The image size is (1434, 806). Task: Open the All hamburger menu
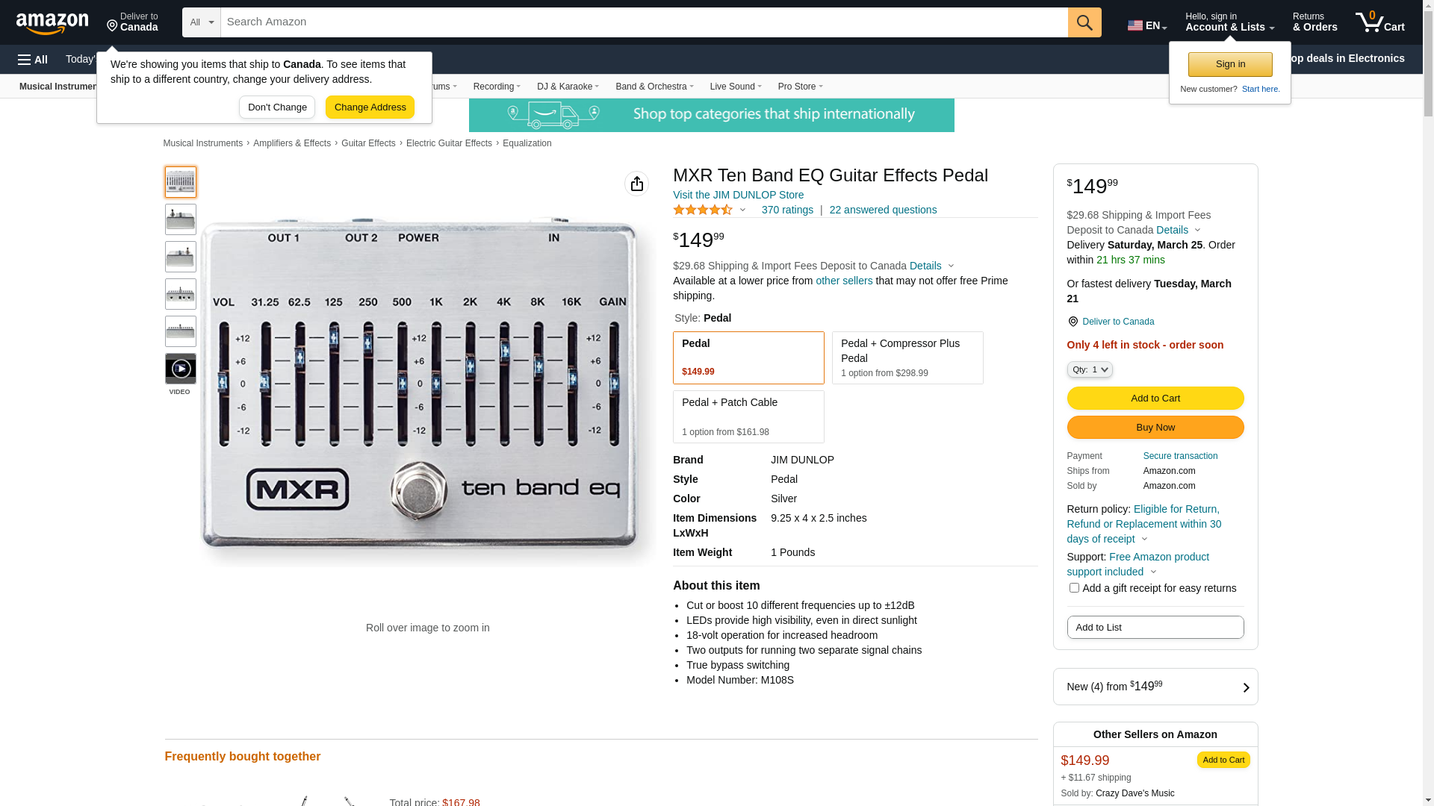click(x=33, y=59)
